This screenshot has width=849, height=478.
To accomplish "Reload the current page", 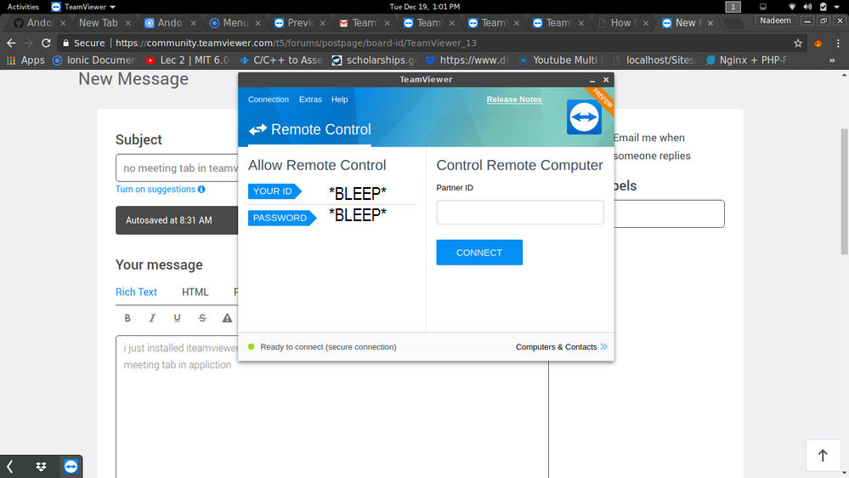I will click(46, 43).
